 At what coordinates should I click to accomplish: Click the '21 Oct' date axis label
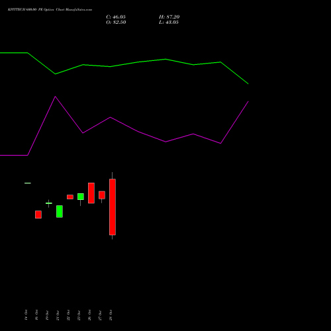pyautogui.click(x=58, y=315)
